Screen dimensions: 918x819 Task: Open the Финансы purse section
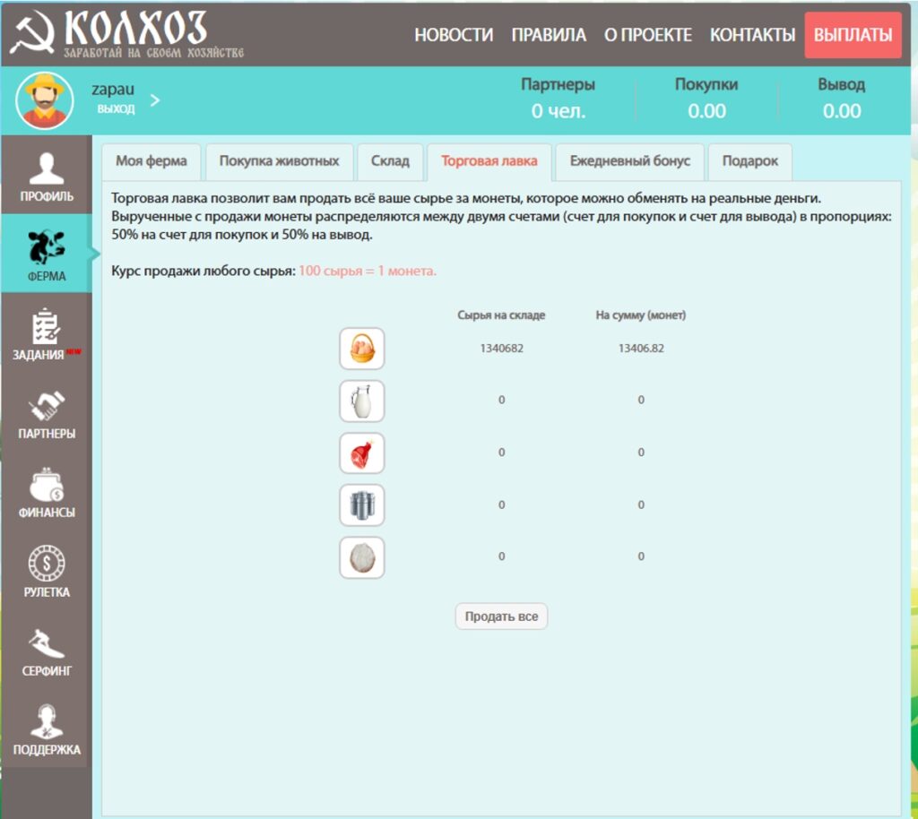47,492
